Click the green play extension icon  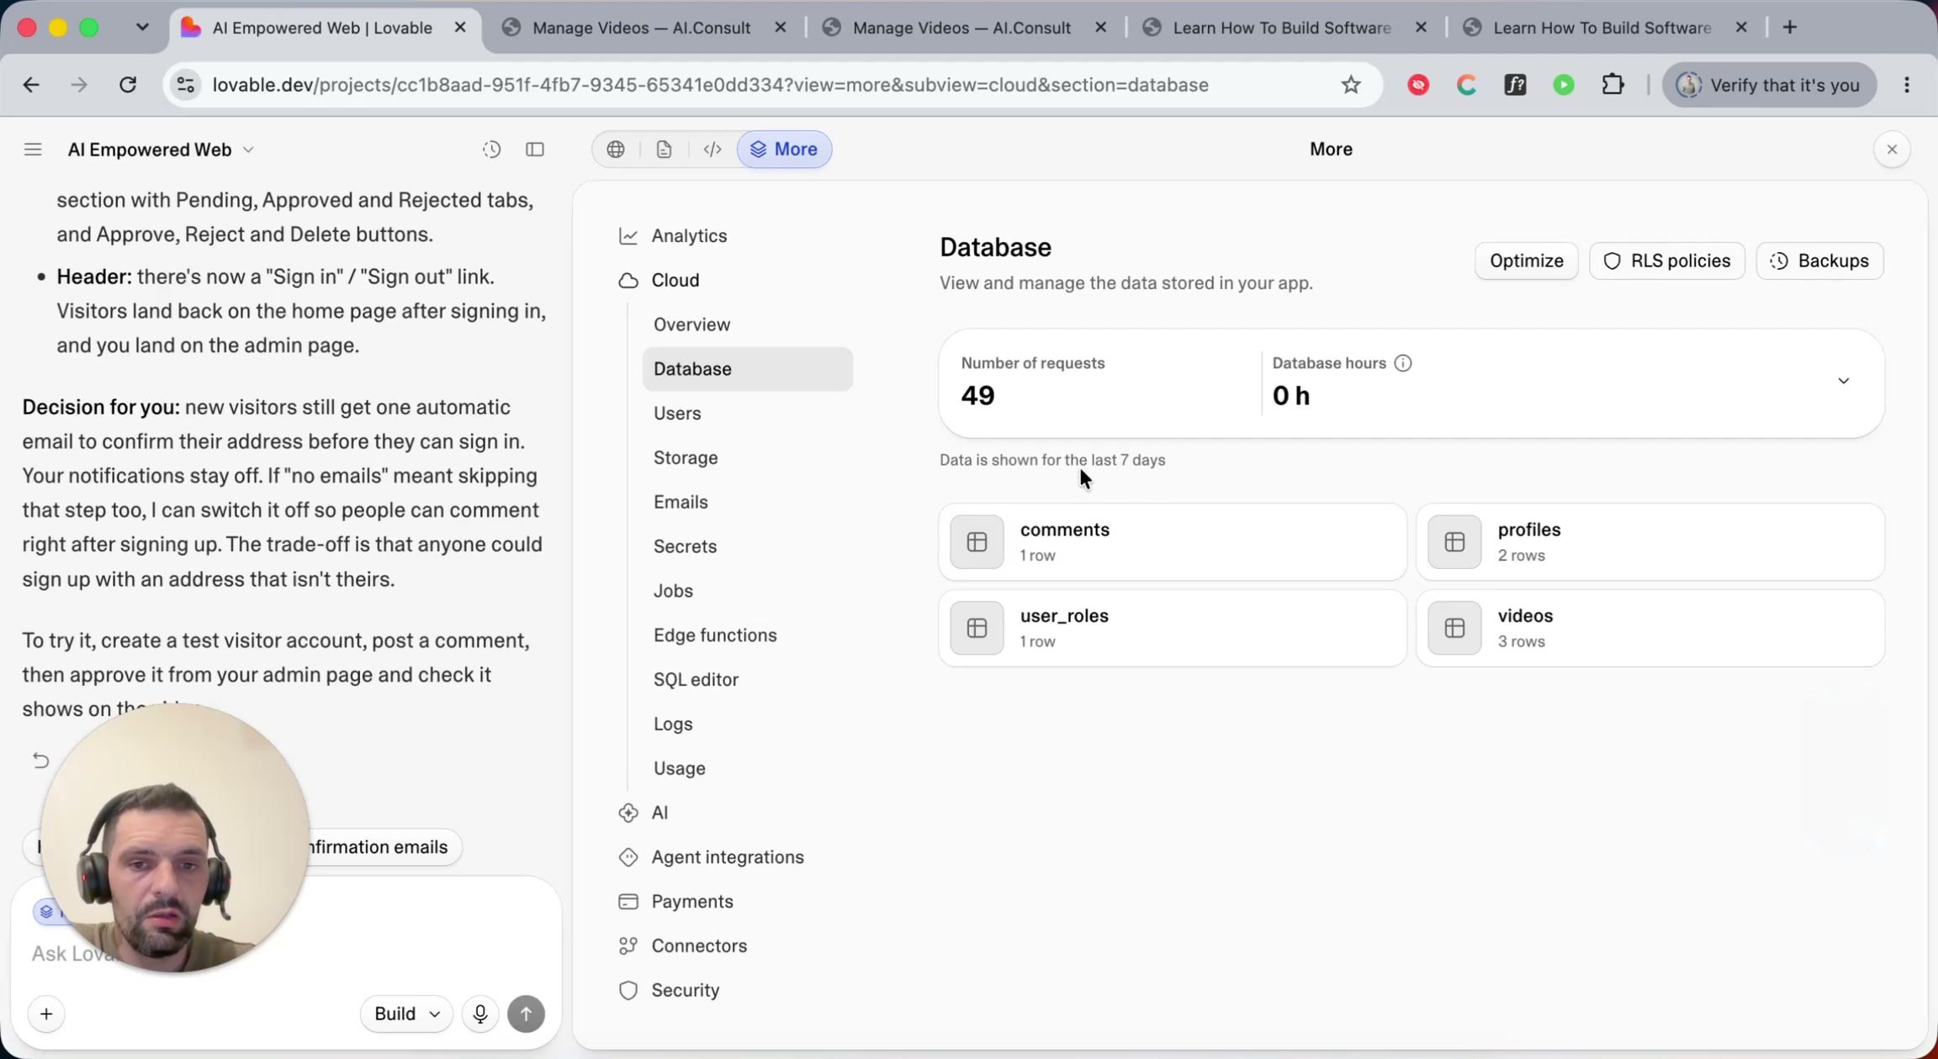[x=1564, y=85]
